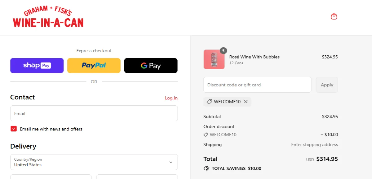
Task: Expand the United States country selector
Action: click(94, 162)
